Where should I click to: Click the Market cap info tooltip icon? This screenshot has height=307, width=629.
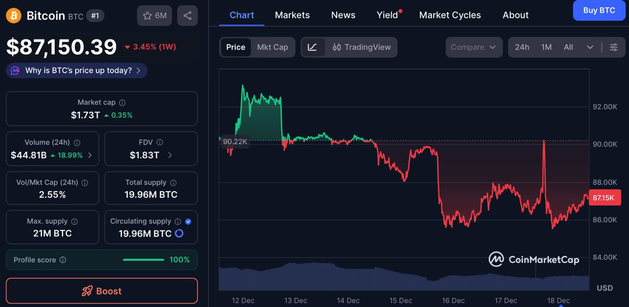tap(122, 103)
